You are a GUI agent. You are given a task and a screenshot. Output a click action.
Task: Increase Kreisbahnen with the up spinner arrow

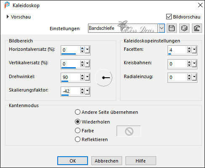click(189, 62)
